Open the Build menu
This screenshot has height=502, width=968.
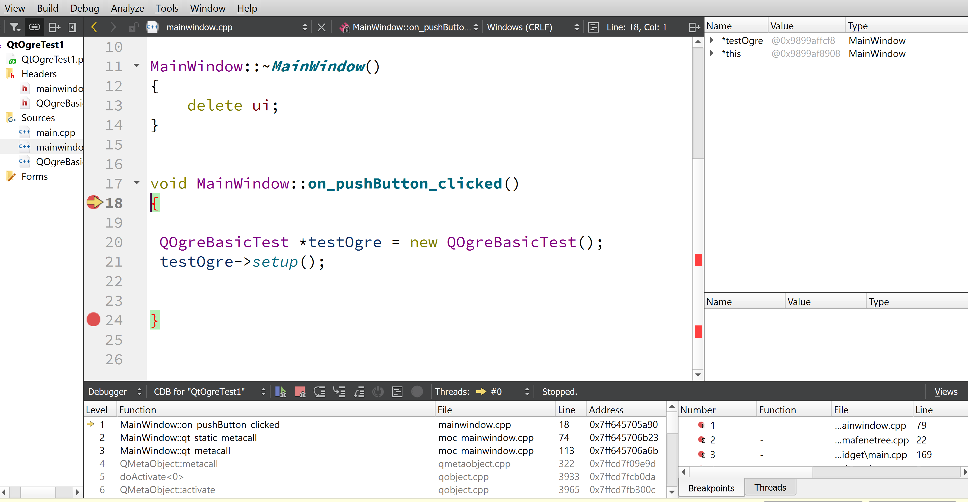pos(48,8)
